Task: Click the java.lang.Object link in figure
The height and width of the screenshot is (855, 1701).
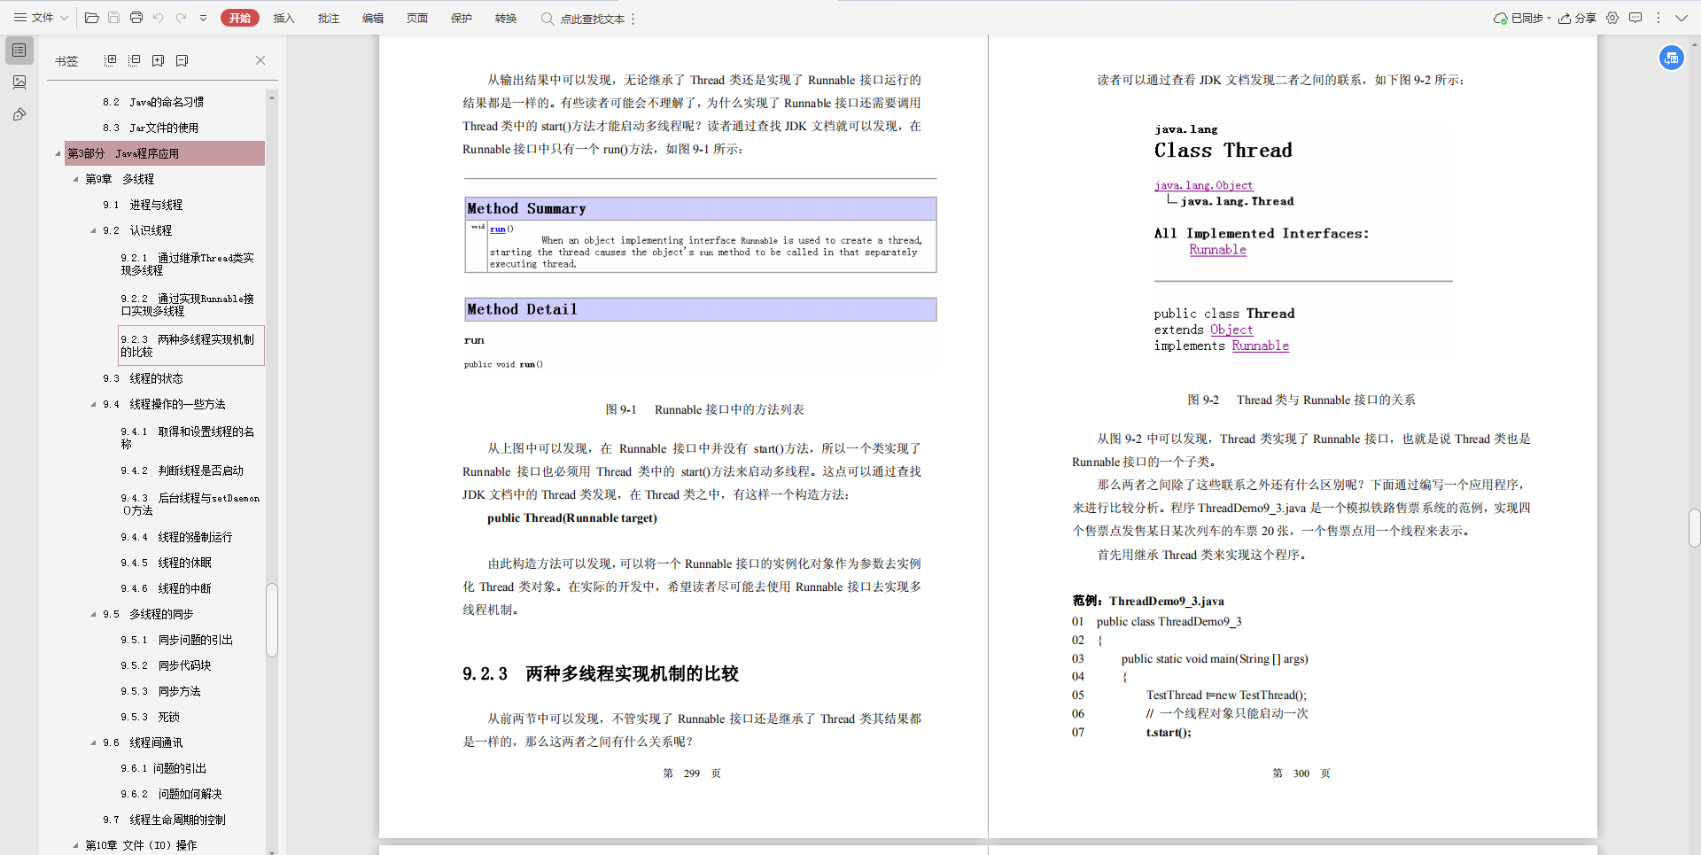Action: [x=1203, y=185]
